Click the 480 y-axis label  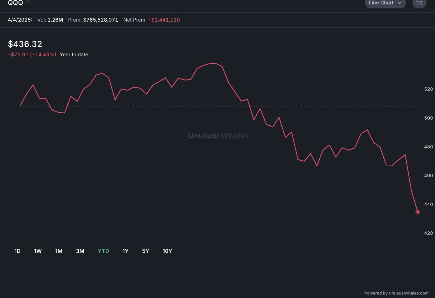click(x=428, y=147)
